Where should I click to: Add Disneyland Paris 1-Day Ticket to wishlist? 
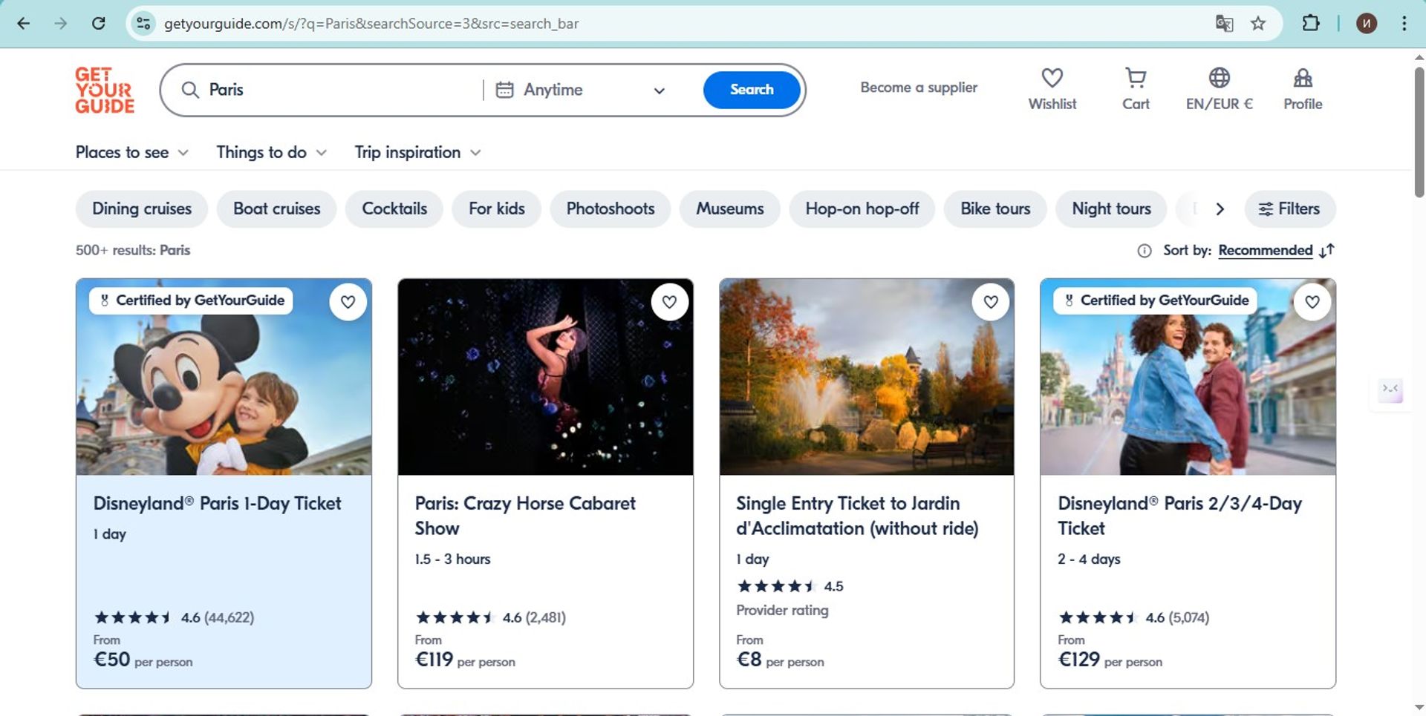coord(348,302)
